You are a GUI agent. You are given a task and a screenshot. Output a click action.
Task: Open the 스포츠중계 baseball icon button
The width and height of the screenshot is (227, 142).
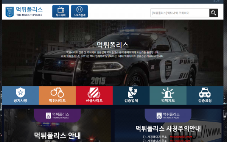point(79,11)
